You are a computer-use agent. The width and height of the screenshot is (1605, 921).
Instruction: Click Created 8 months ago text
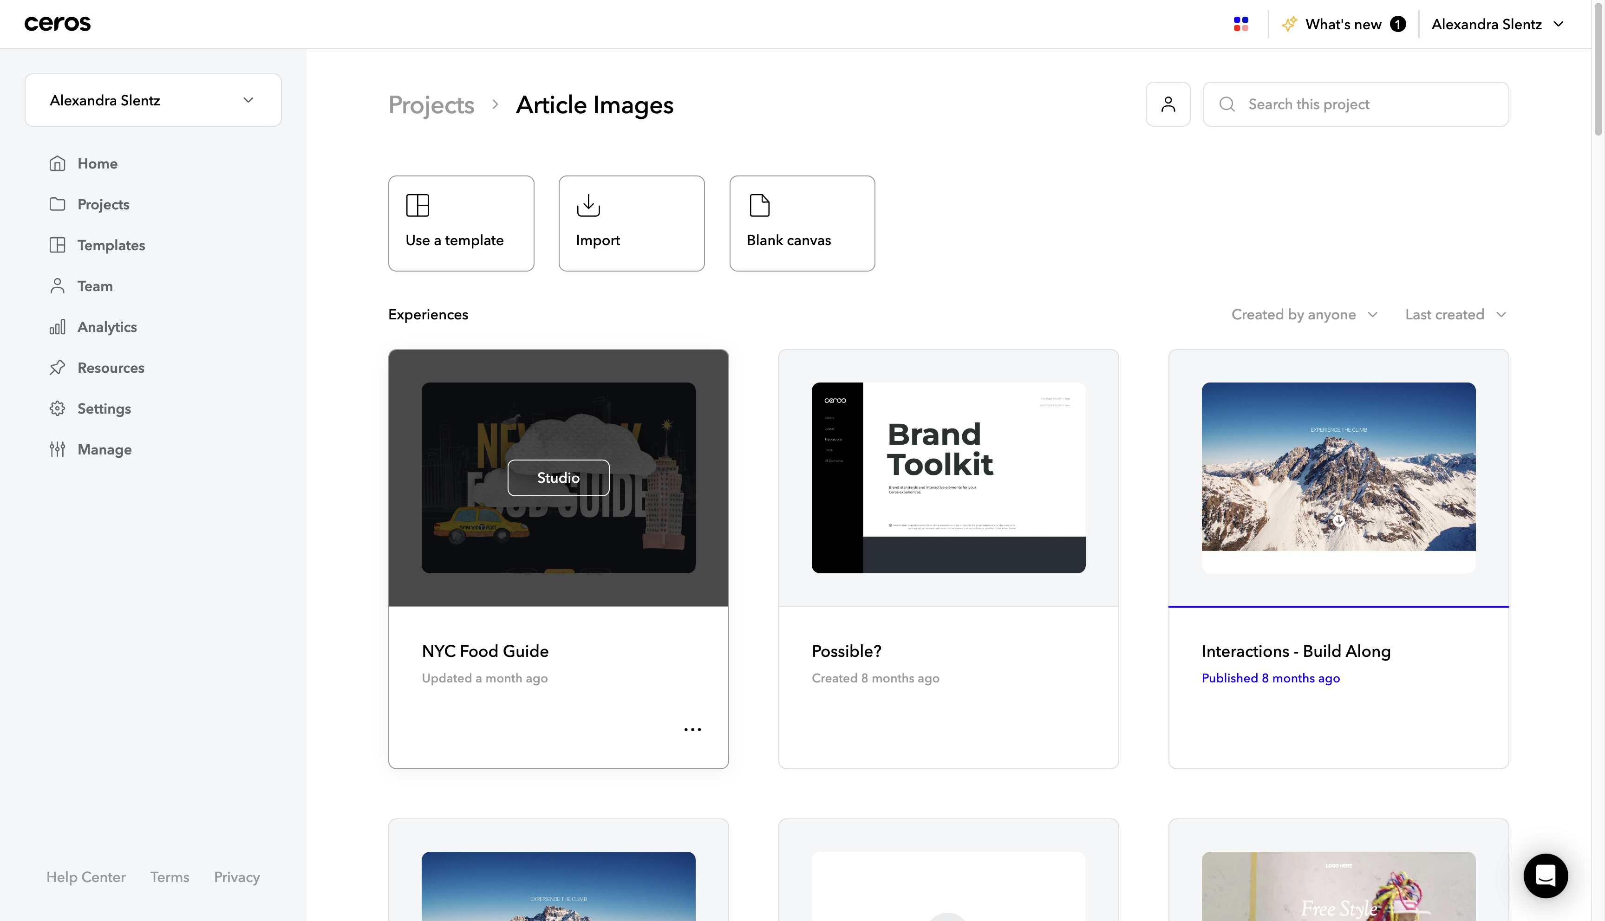coord(875,678)
